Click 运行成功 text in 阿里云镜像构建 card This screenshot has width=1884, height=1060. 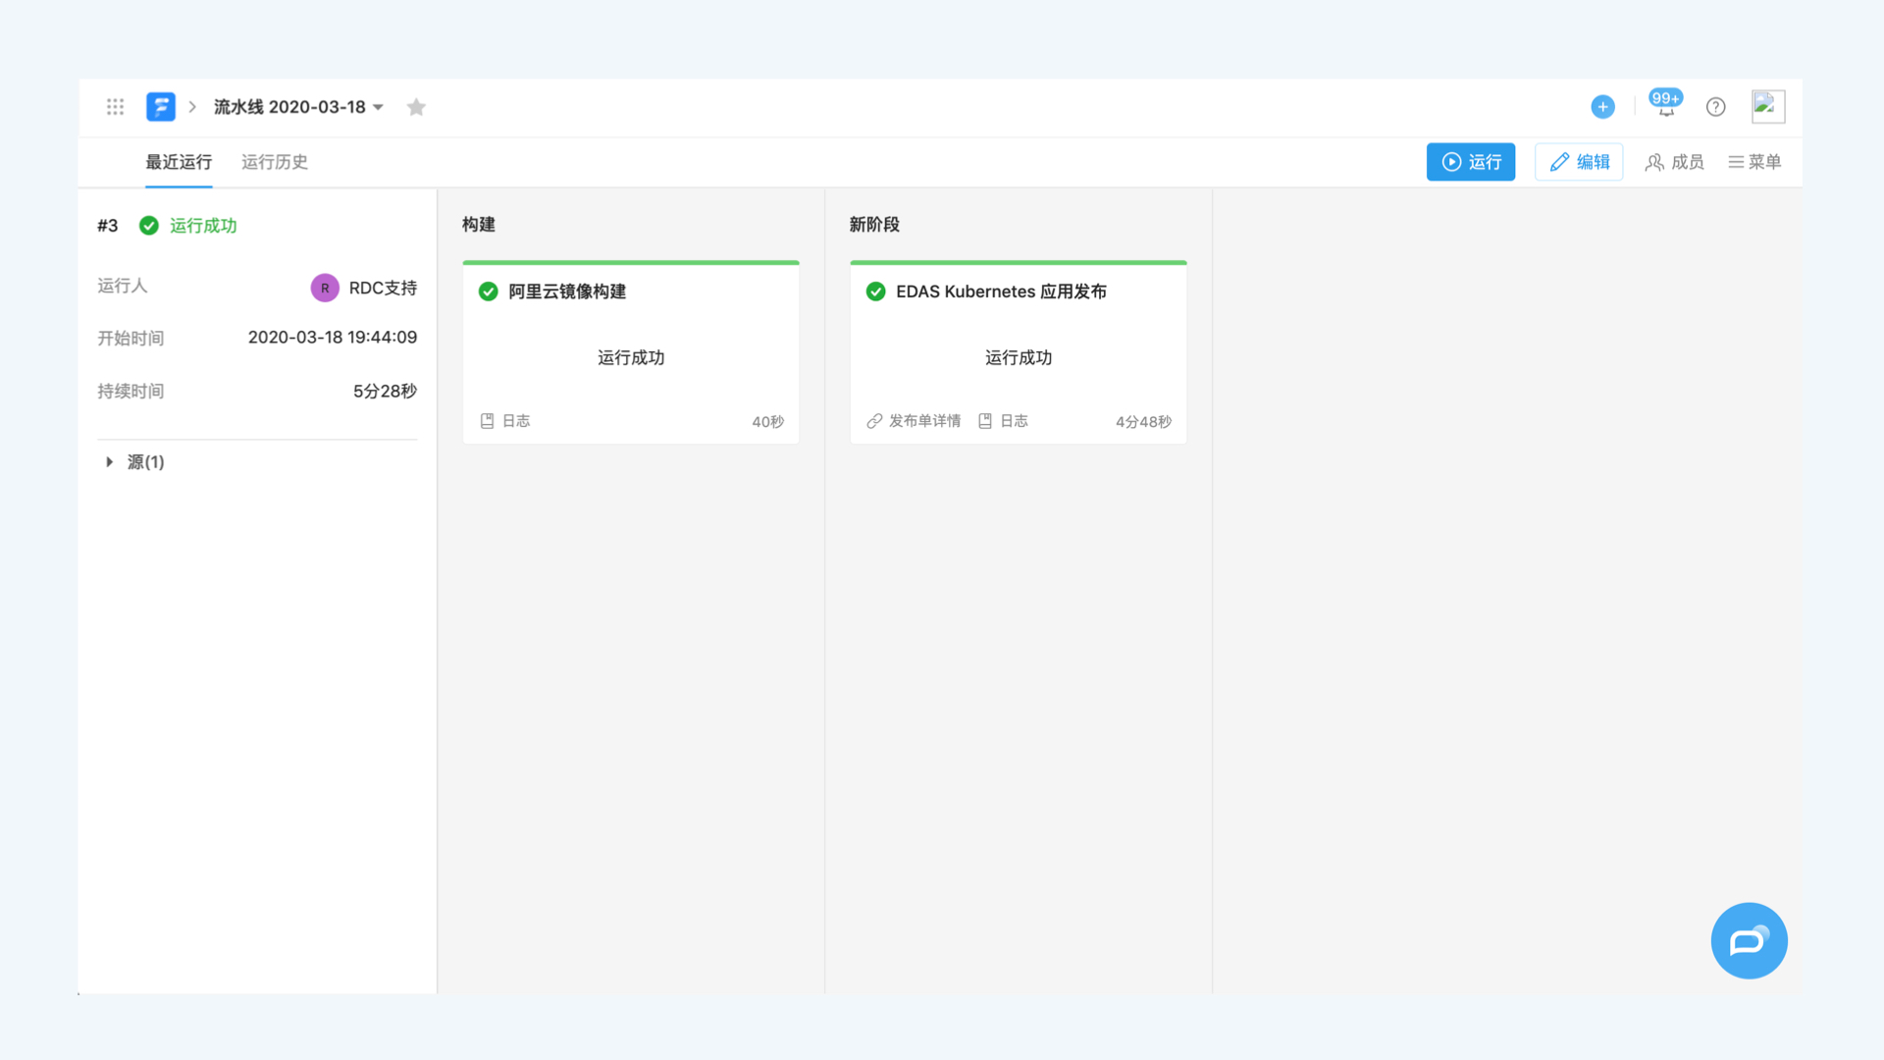(x=631, y=358)
